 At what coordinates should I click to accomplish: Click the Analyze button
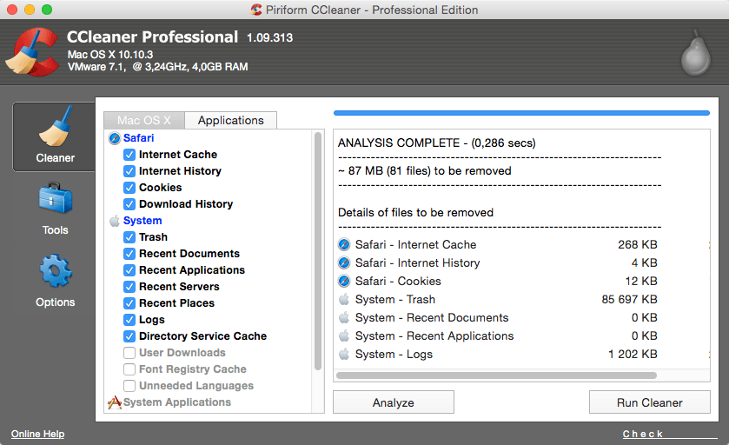pyautogui.click(x=393, y=402)
